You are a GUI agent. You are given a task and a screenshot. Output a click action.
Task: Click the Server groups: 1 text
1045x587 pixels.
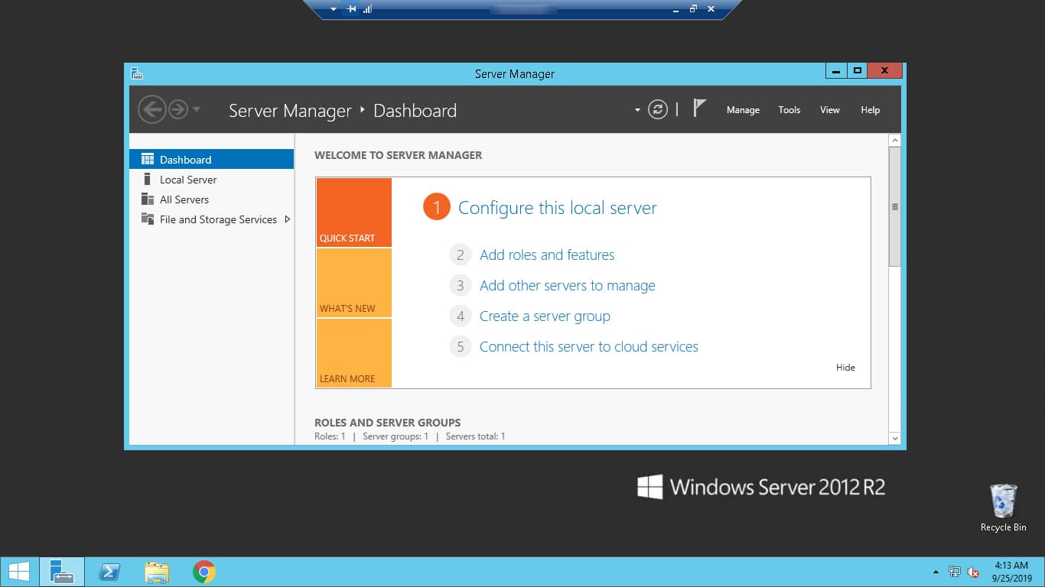coord(396,436)
